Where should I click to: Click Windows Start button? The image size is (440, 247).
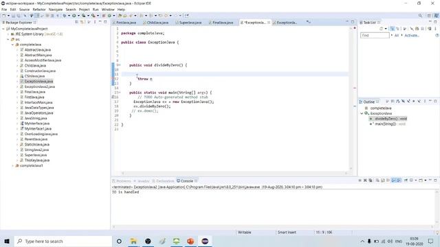(7, 241)
